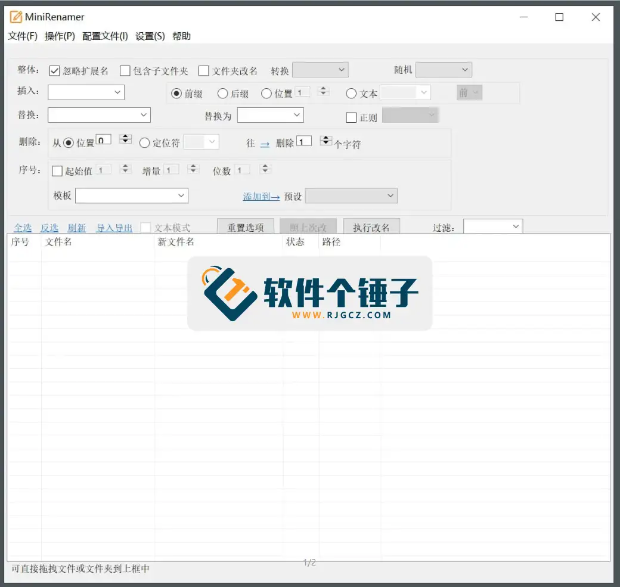Viewport: 620px width, 587px height.
Task: Click the MiniRenamer app icon in title bar
Action: [x=16, y=17]
